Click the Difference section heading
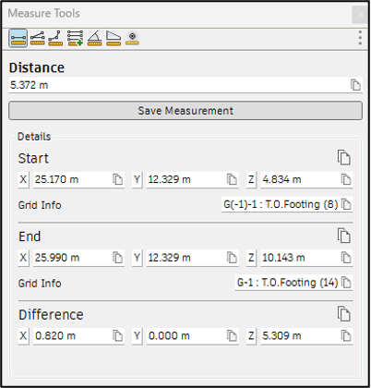371x388 pixels. click(51, 315)
